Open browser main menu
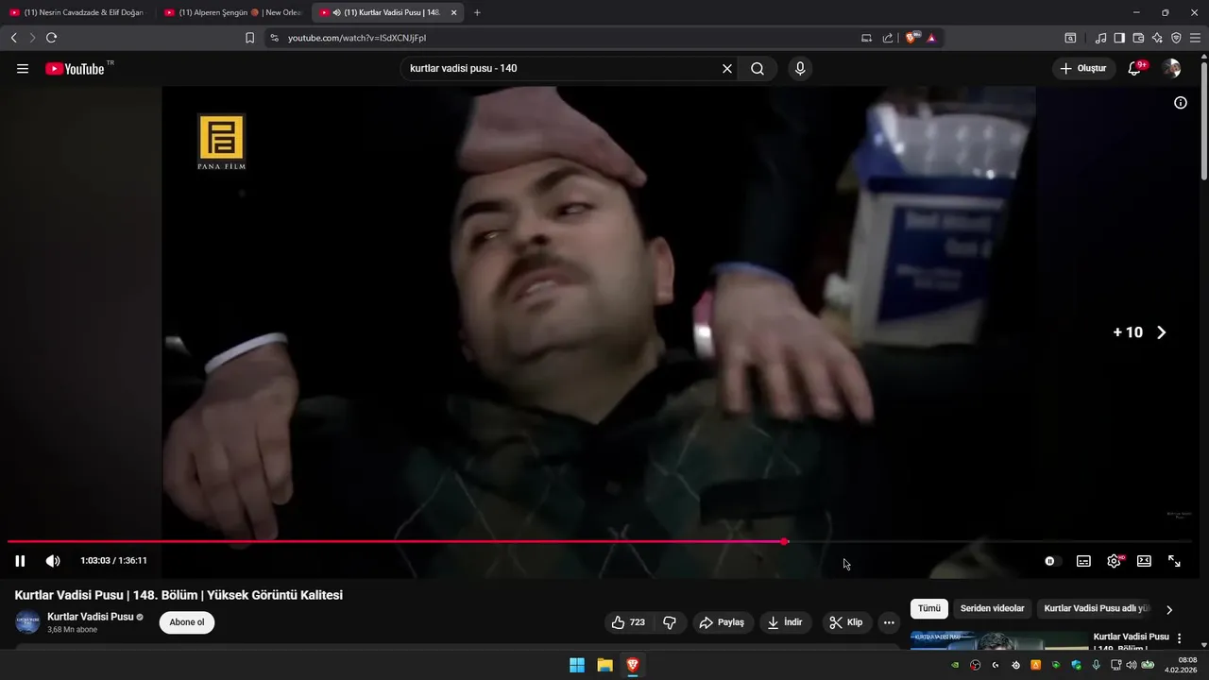The width and height of the screenshot is (1209, 680). (x=1195, y=38)
